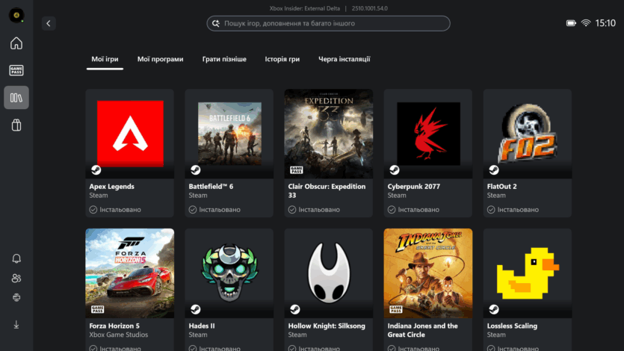The width and height of the screenshot is (624, 351).
Task: Open the Черга інсталяції tab
Action: 344,59
